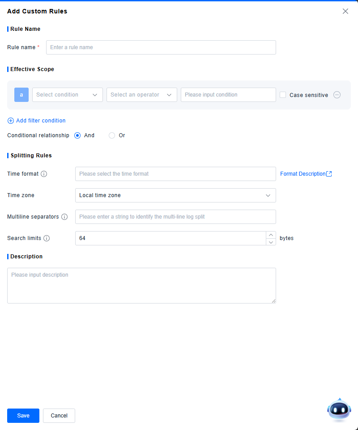
Task: Close the Add Custom Rules dialog
Action: tap(345, 11)
